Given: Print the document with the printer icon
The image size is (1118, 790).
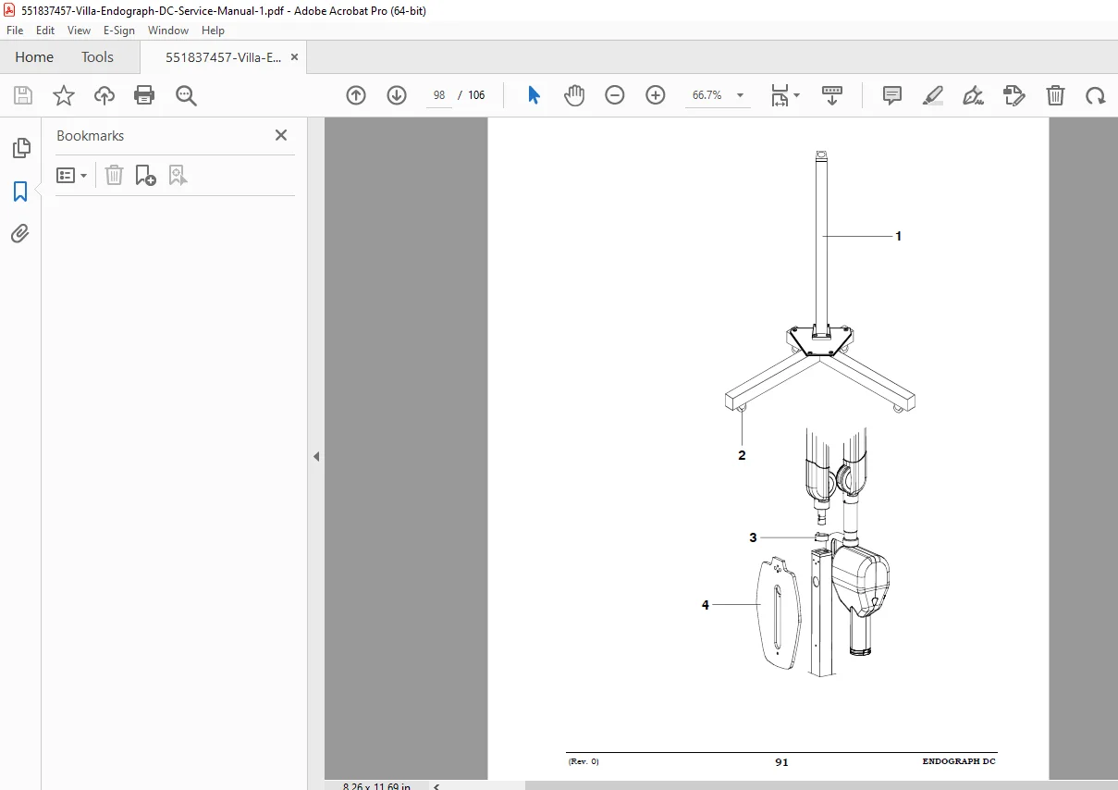Looking at the screenshot, I should tap(144, 95).
